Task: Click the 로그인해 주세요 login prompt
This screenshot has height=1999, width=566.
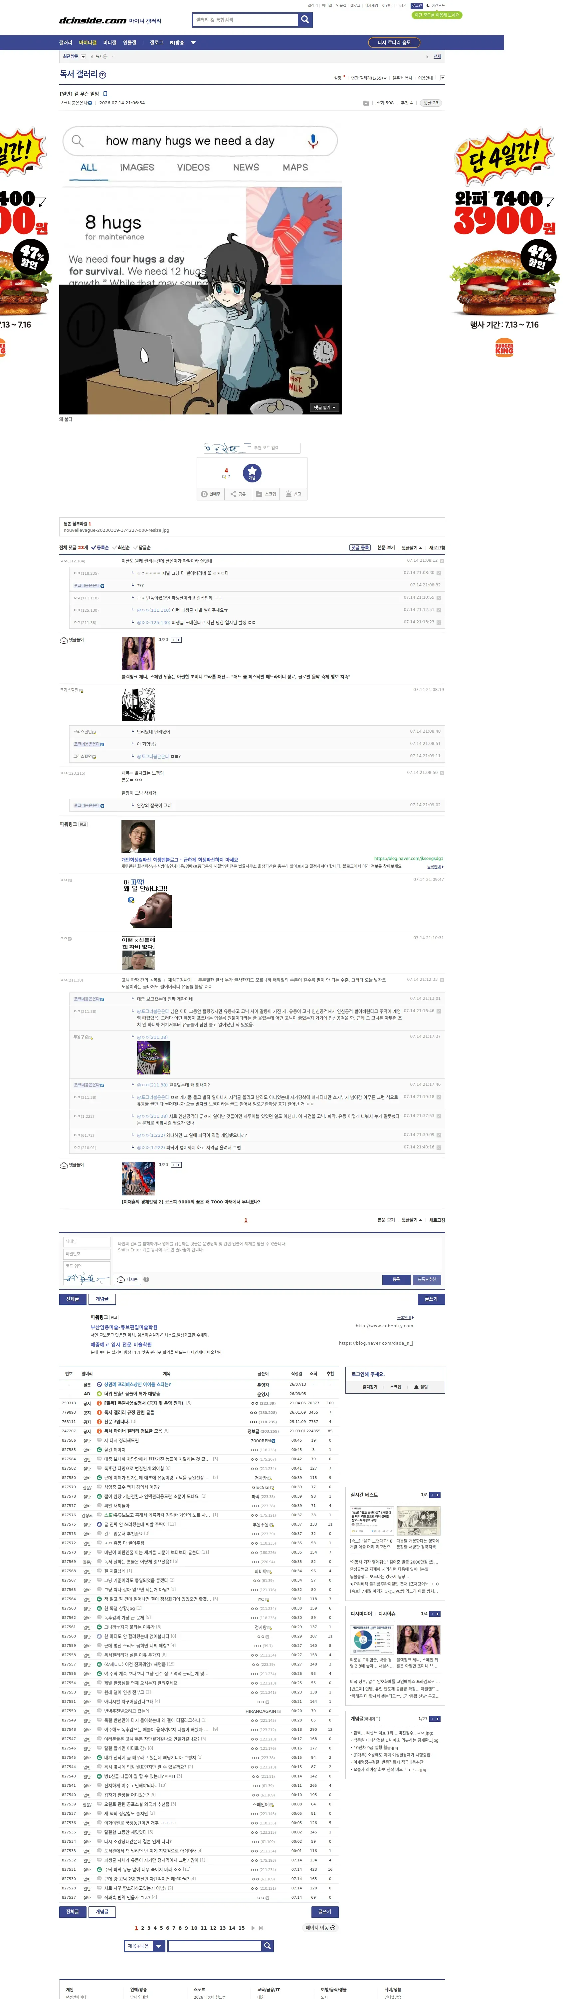Action: (368, 1374)
